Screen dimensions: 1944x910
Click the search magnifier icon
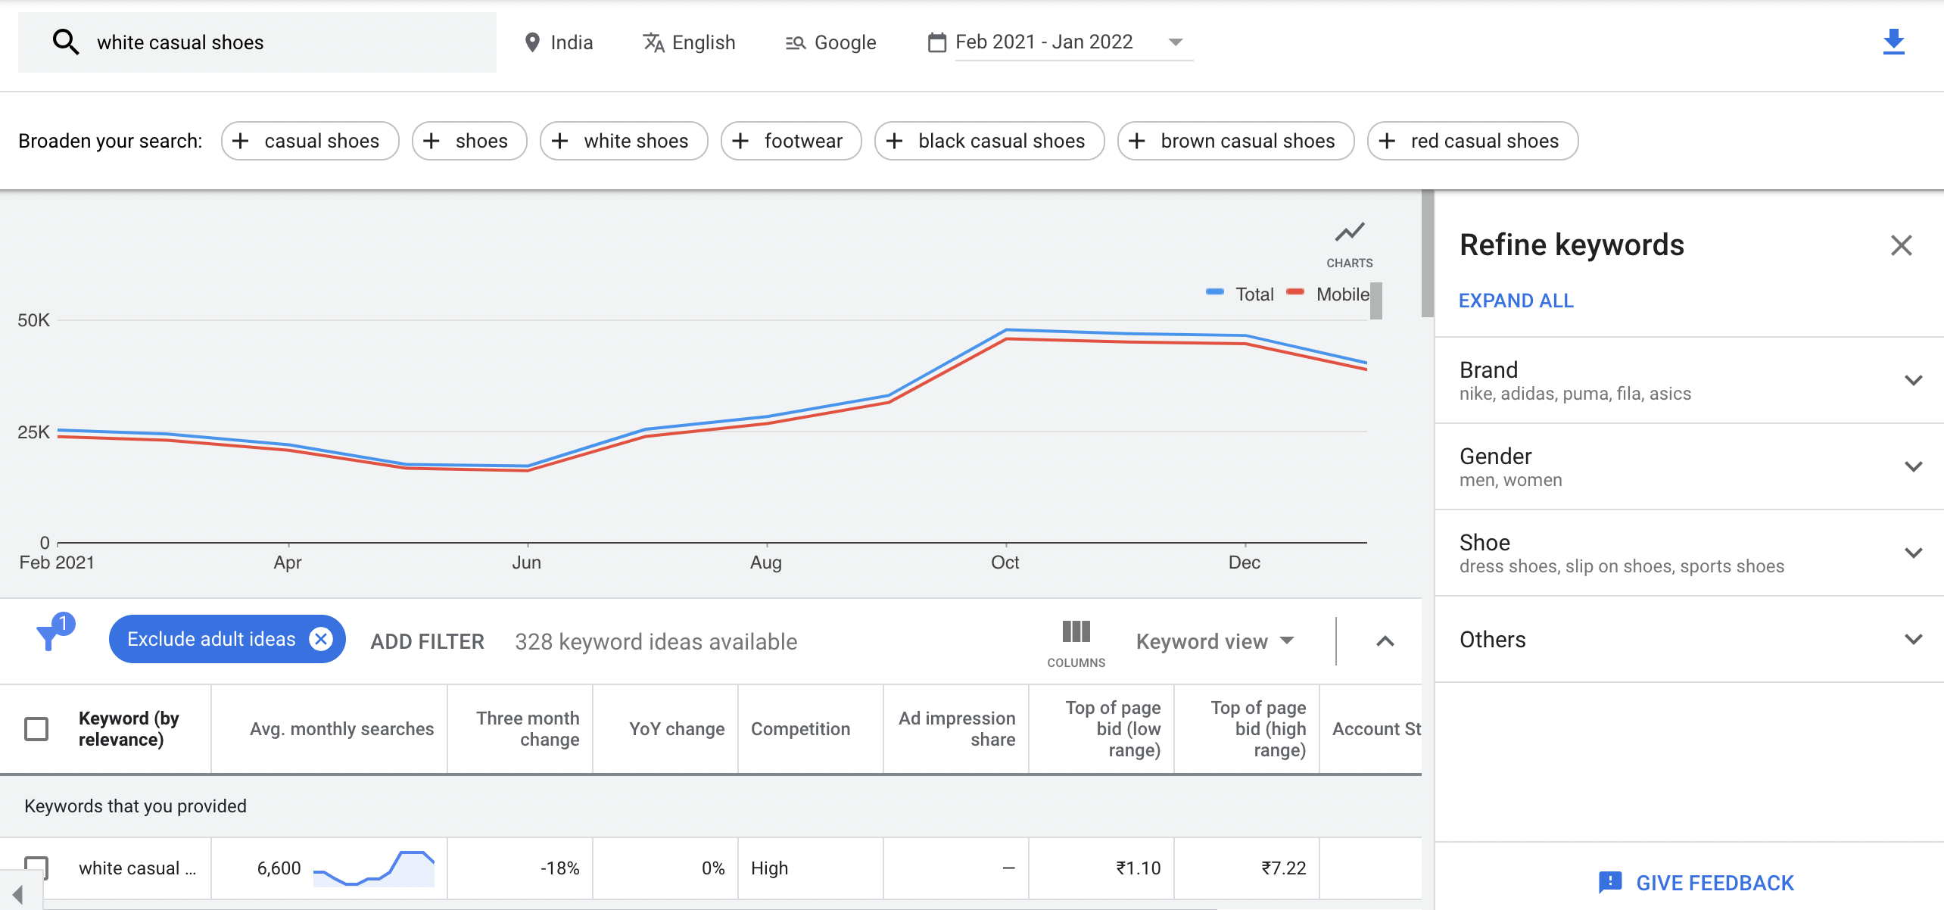click(x=66, y=42)
